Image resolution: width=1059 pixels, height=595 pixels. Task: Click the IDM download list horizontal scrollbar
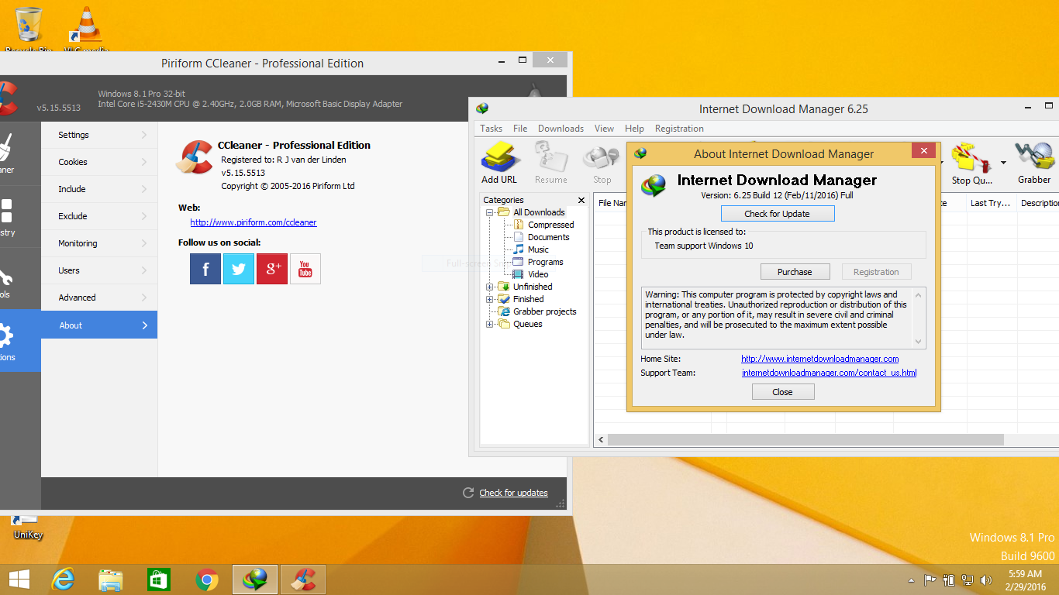pos(806,440)
